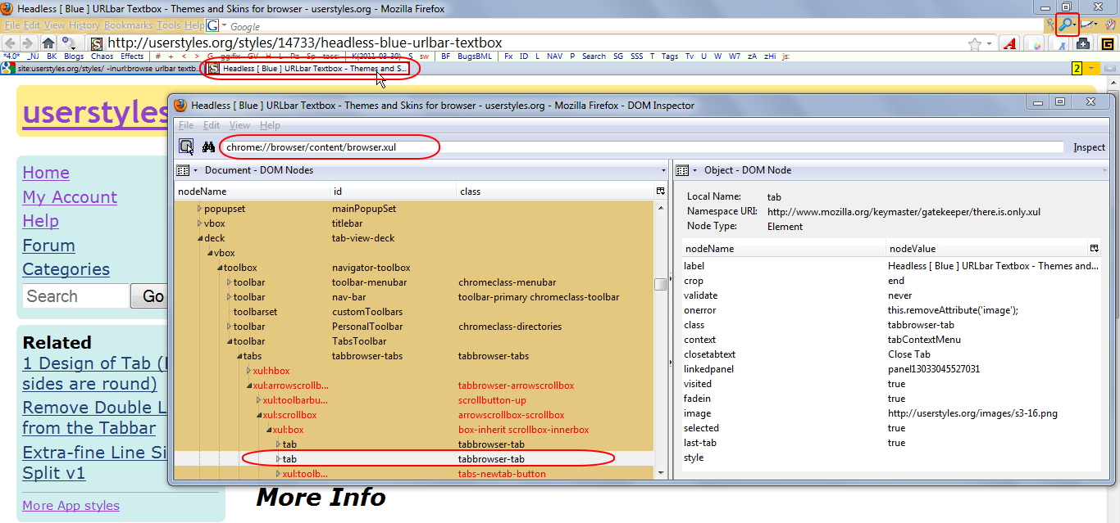Image resolution: width=1120 pixels, height=523 pixels.
Task: Open the BugsBML bookmark on bookmarks toolbar
Action: pos(475,56)
